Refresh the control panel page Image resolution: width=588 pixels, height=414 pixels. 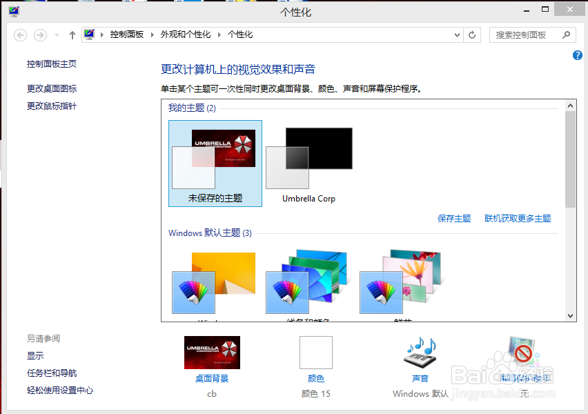coord(472,35)
